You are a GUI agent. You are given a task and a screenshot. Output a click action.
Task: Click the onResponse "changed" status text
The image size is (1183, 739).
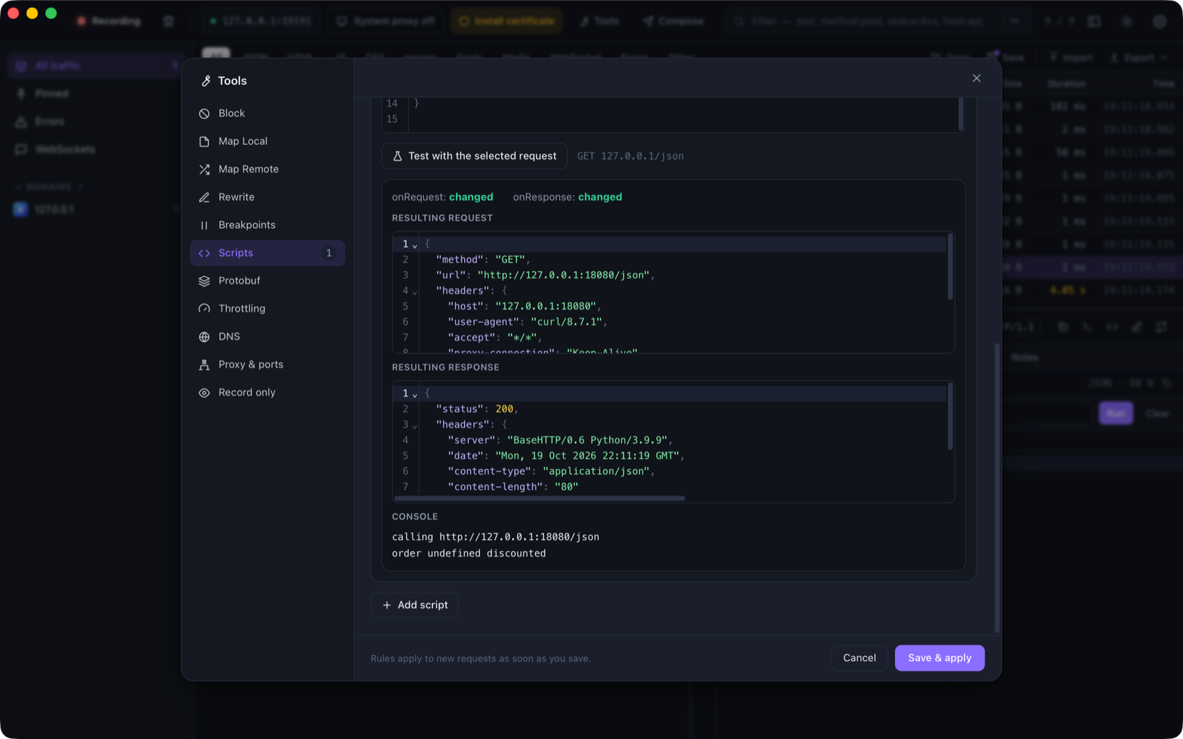[x=600, y=197]
